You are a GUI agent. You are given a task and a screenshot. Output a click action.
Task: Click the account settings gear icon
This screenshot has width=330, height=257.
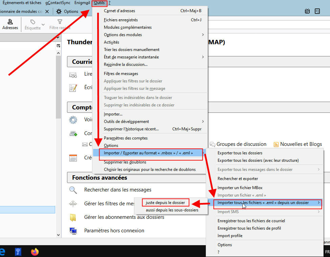(73, 120)
